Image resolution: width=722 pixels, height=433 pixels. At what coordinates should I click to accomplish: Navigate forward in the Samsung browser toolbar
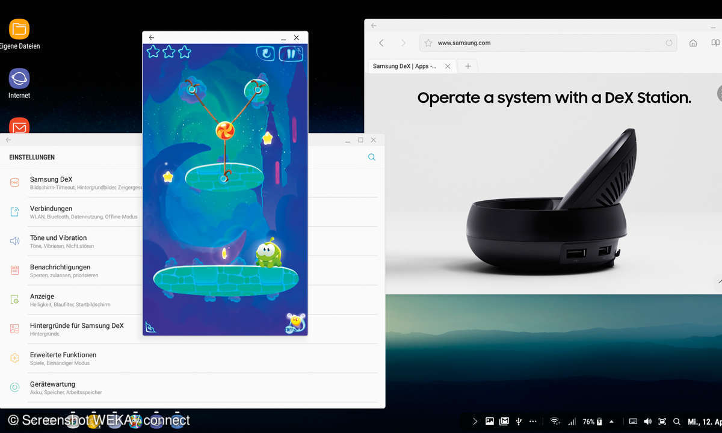point(403,43)
